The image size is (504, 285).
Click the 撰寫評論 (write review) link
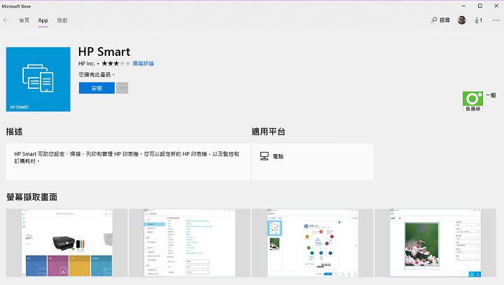(143, 64)
